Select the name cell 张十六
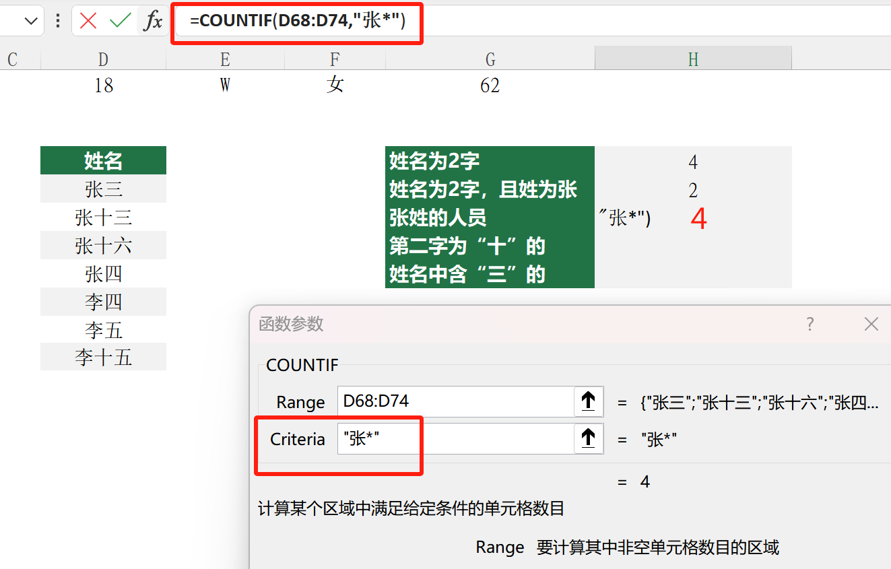Image resolution: width=891 pixels, height=569 pixels. pyautogui.click(x=103, y=246)
